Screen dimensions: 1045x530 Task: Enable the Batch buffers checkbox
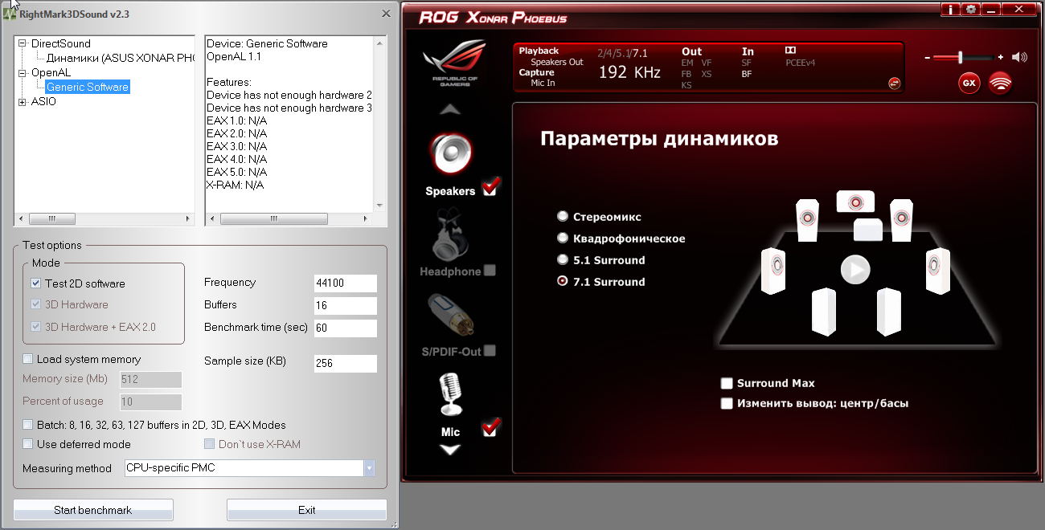[x=28, y=425]
